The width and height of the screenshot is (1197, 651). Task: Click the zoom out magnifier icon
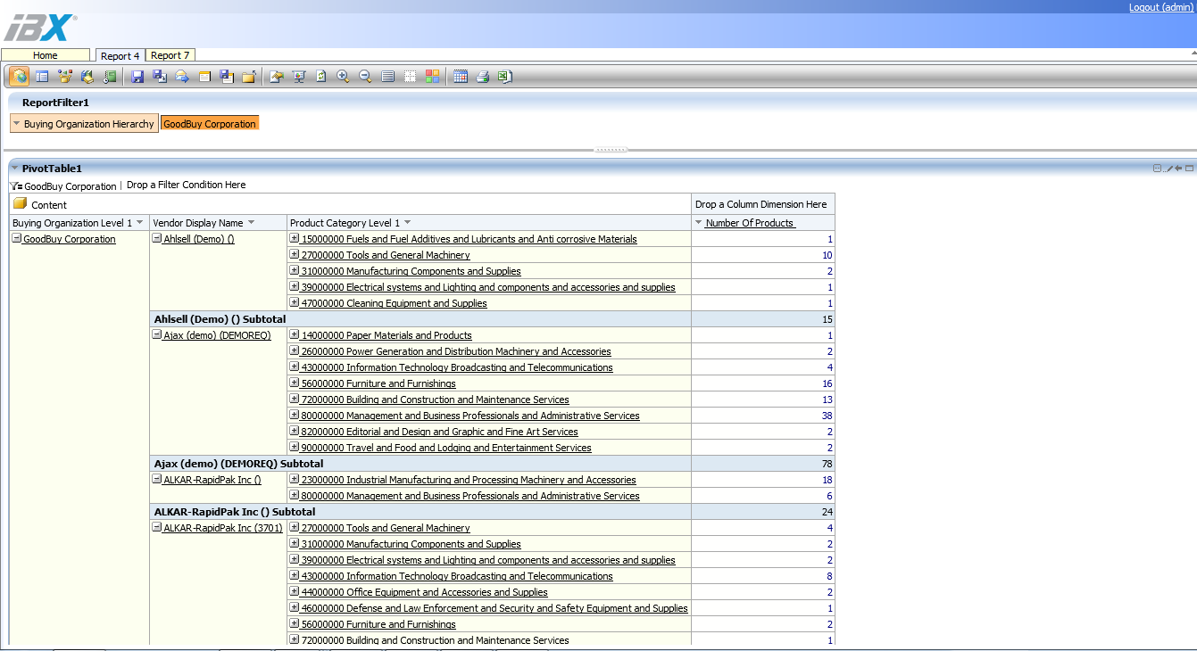pyautogui.click(x=364, y=77)
